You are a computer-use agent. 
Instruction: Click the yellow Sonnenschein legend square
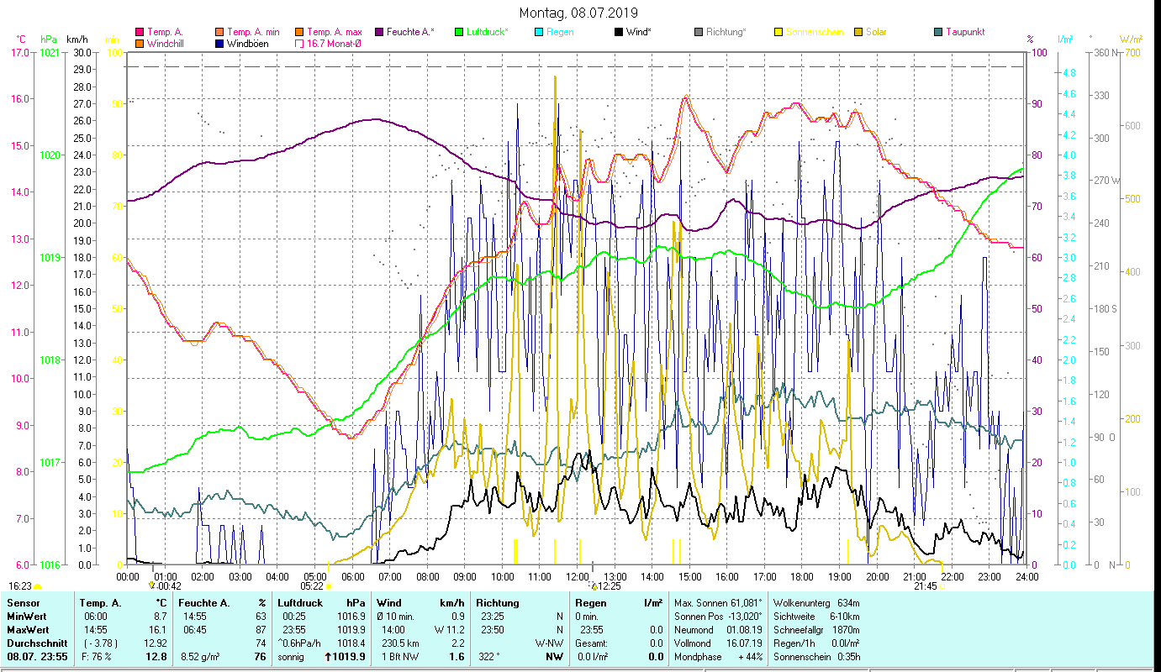pyautogui.click(x=778, y=32)
